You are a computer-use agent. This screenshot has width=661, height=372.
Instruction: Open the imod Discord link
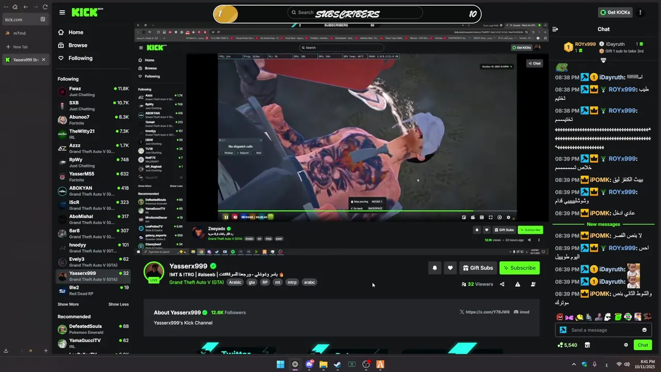click(522, 312)
